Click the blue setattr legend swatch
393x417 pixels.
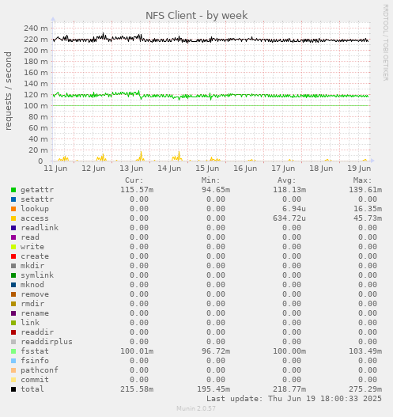point(13,199)
